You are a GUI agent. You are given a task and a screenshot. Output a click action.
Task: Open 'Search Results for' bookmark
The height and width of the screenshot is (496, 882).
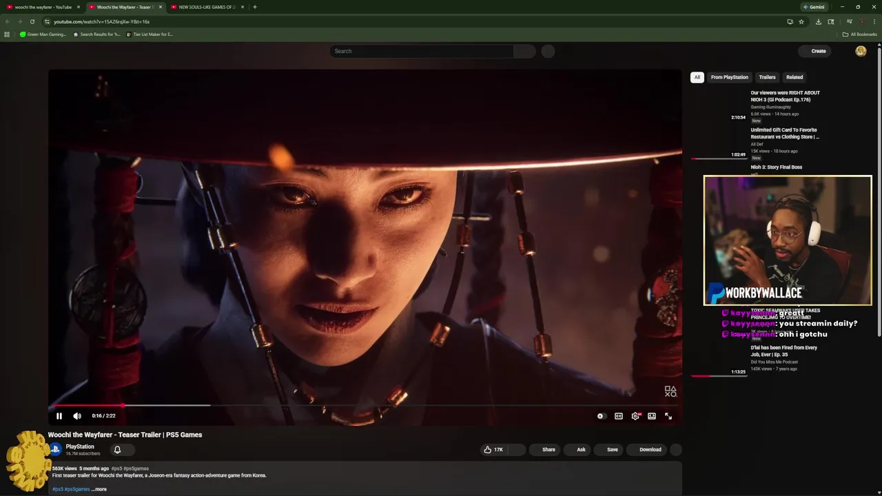pyautogui.click(x=97, y=34)
